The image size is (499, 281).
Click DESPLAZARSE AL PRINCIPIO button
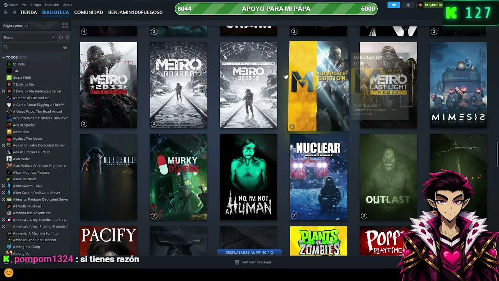249,253
